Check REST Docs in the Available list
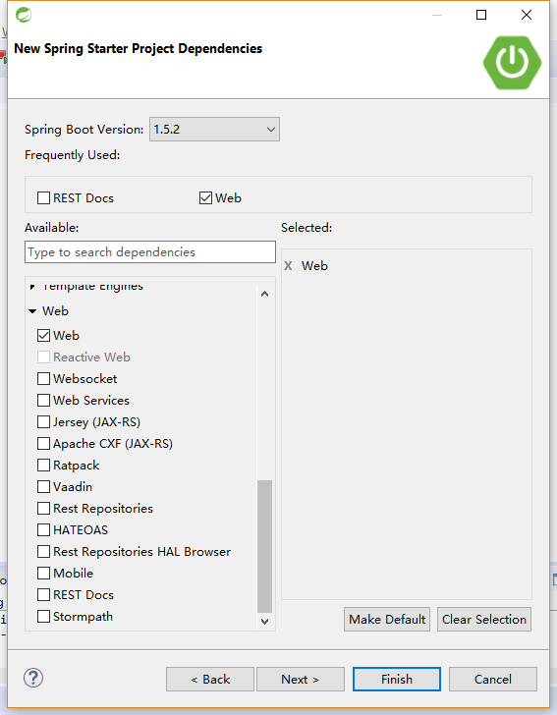557x715 pixels. 44,594
